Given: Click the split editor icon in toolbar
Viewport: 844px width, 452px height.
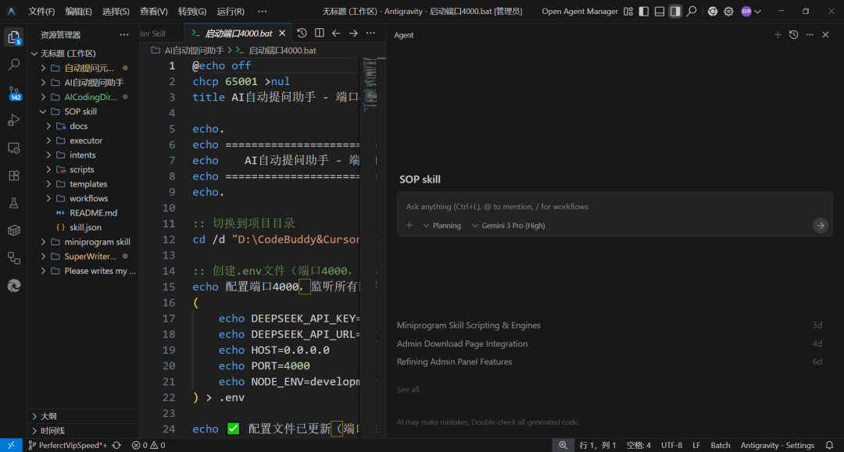Looking at the screenshot, I should coord(319,34).
